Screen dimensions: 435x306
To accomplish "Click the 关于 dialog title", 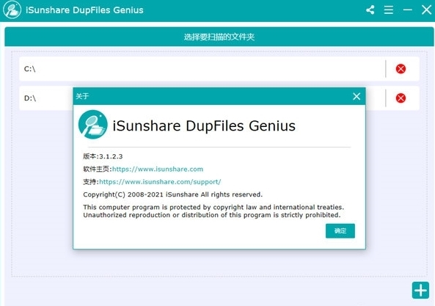I will click(x=82, y=96).
